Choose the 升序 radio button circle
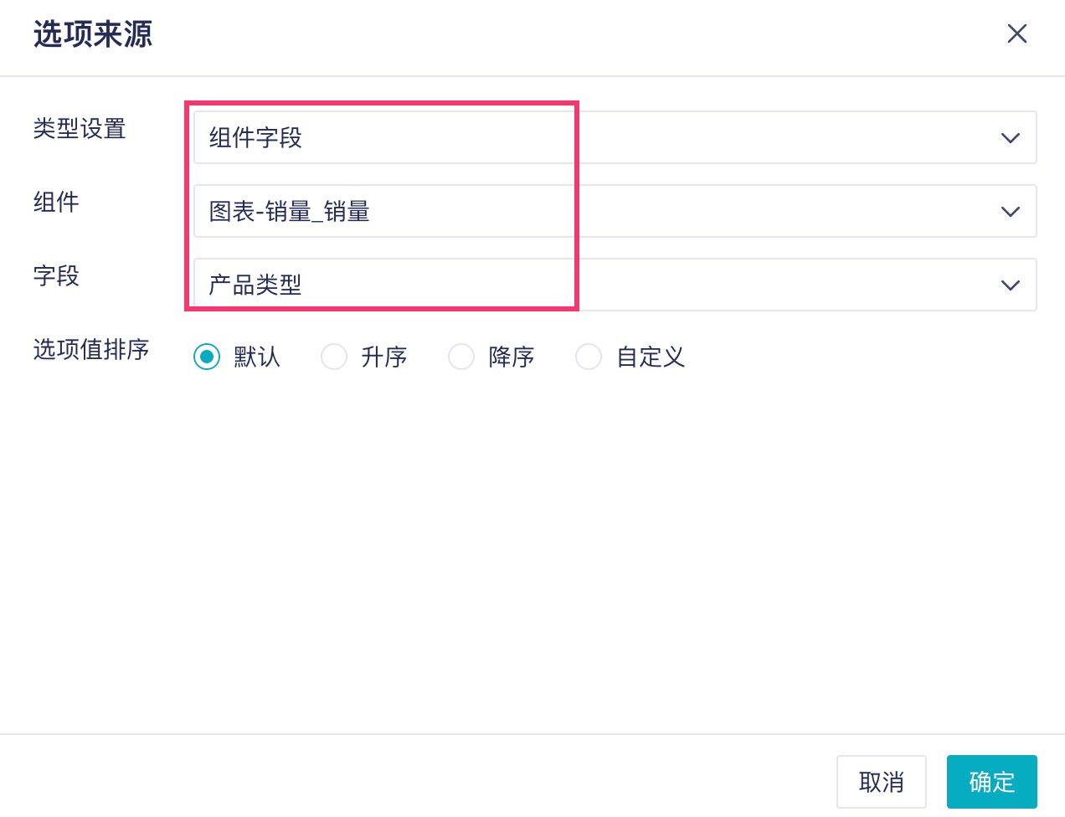 [x=334, y=357]
